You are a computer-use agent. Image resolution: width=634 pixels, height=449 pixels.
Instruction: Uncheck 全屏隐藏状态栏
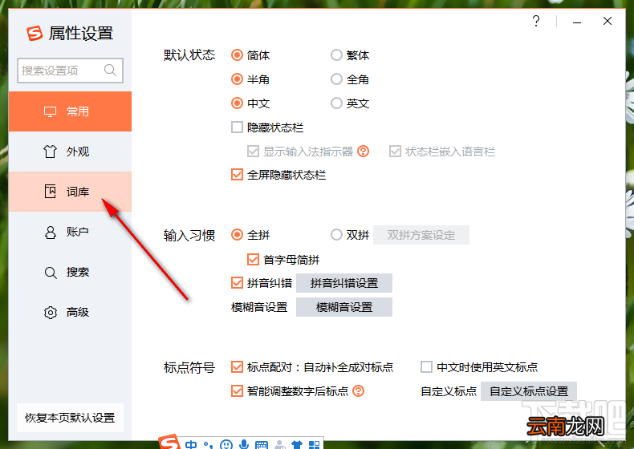[x=237, y=175]
